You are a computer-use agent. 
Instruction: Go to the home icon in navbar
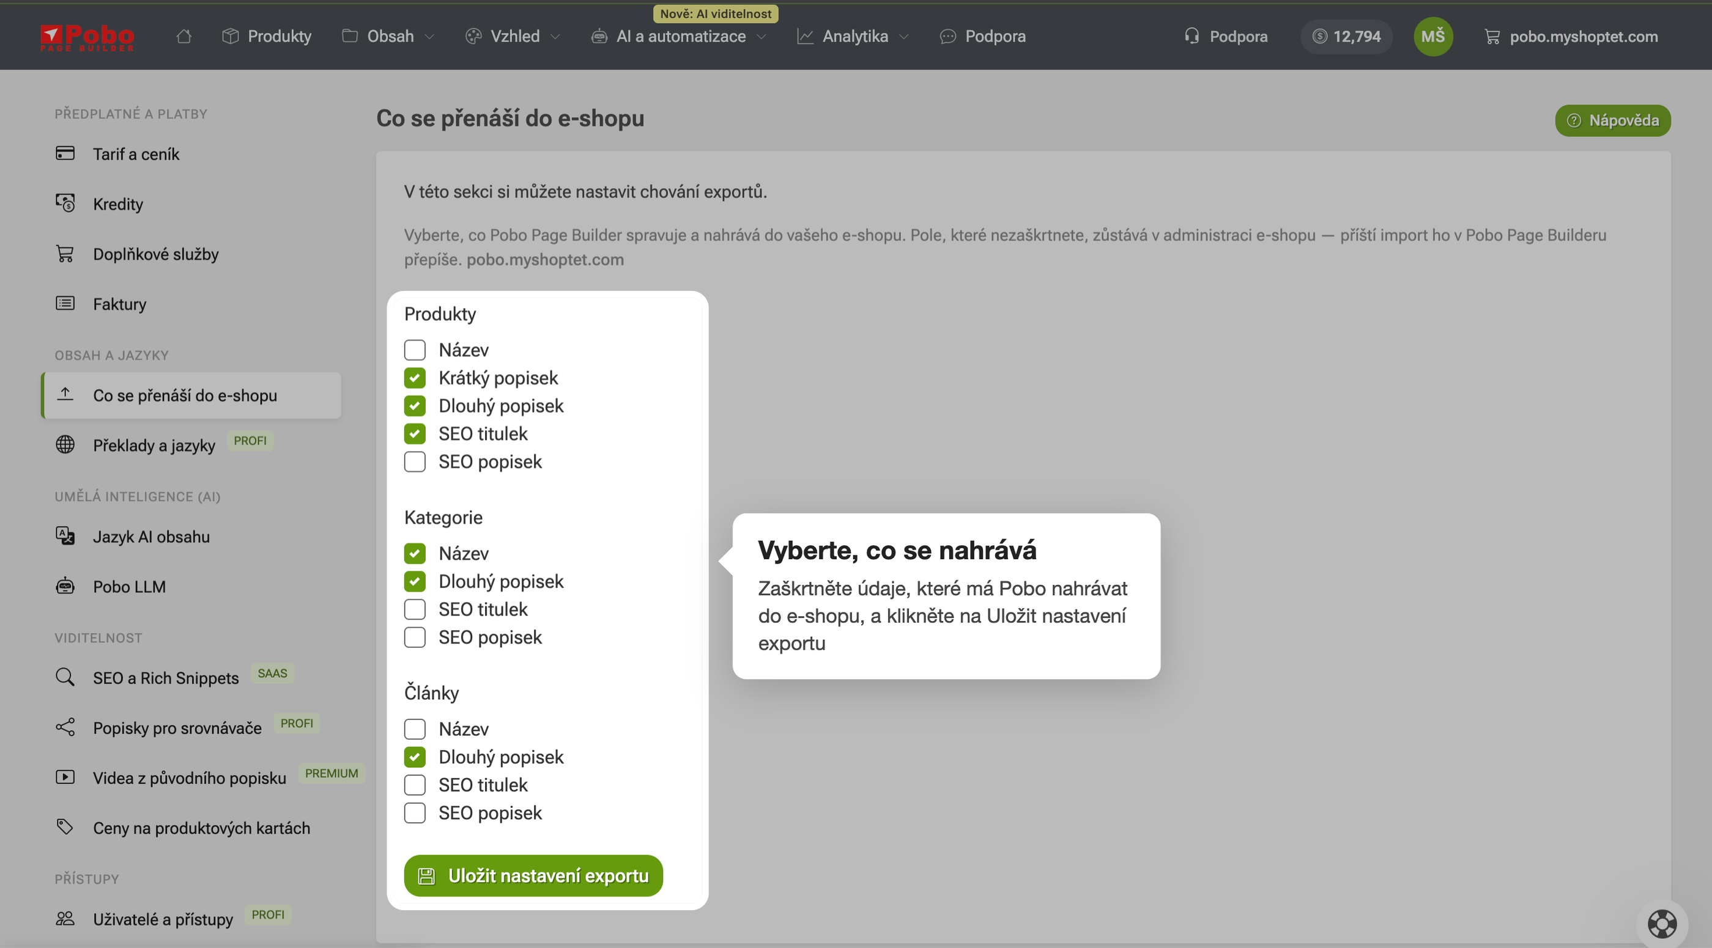pyautogui.click(x=184, y=37)
